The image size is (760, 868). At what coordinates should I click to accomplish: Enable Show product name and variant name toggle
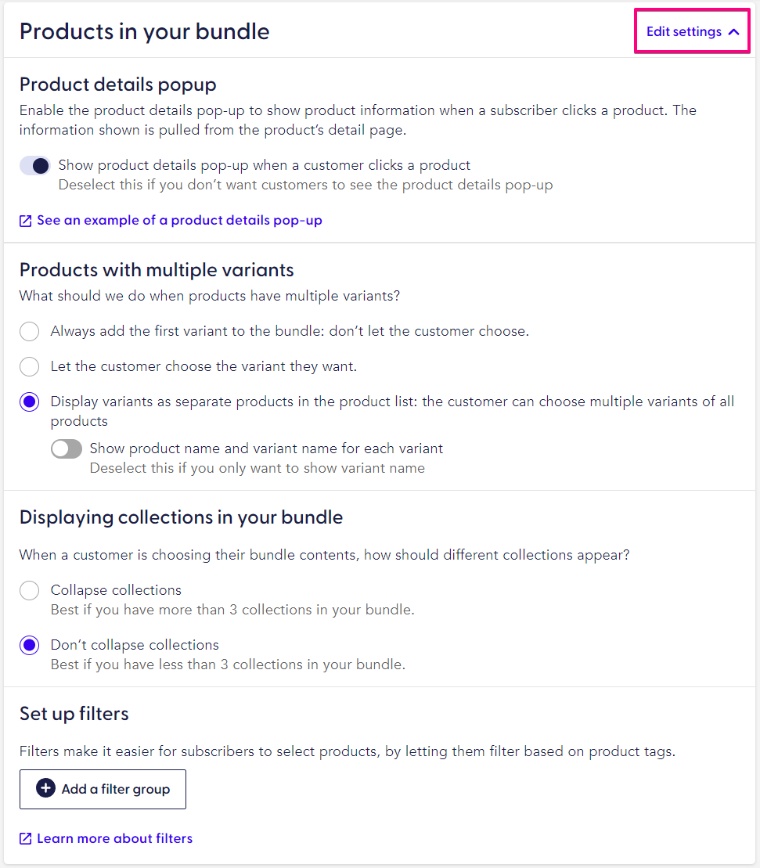(x=67, y=448)
